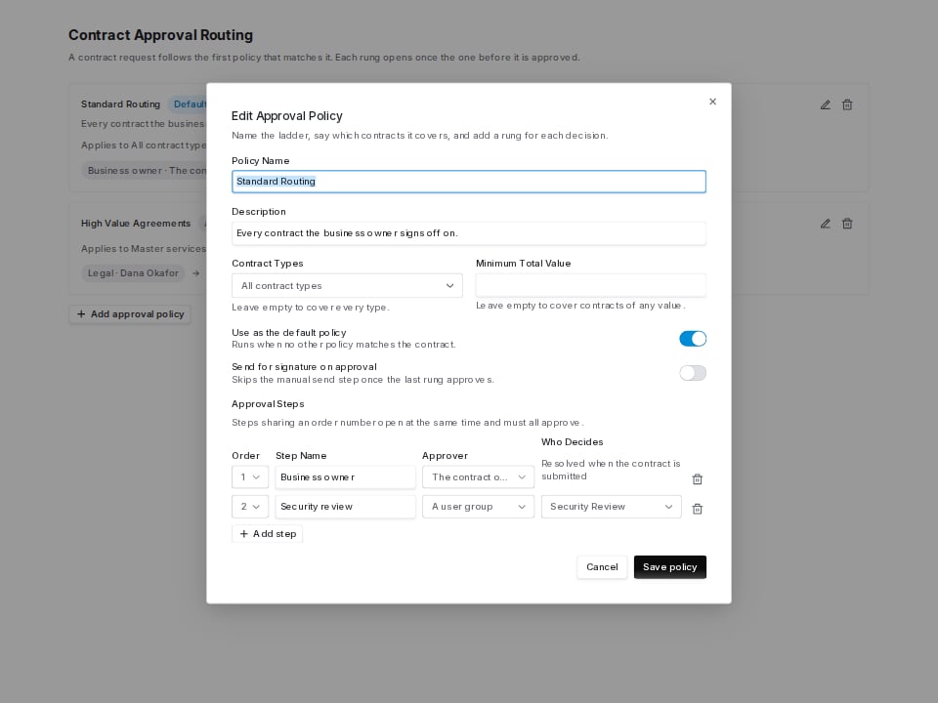
Task: Focus the Policy Name field
Action: click(469, 182)
